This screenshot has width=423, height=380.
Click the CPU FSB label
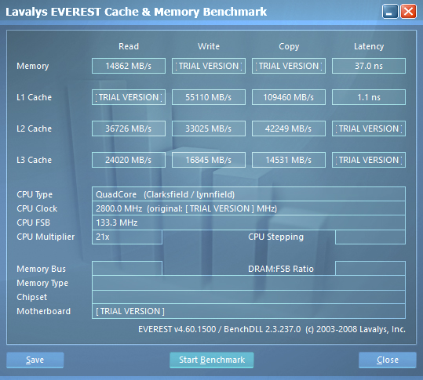click(33, 223)
